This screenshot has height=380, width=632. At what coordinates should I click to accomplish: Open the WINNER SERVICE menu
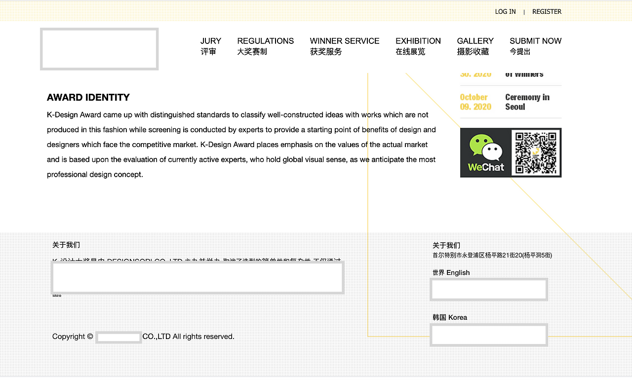pos(345,46)
